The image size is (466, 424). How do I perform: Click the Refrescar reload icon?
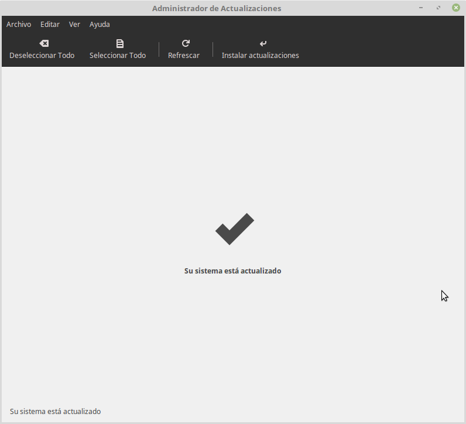186,43
